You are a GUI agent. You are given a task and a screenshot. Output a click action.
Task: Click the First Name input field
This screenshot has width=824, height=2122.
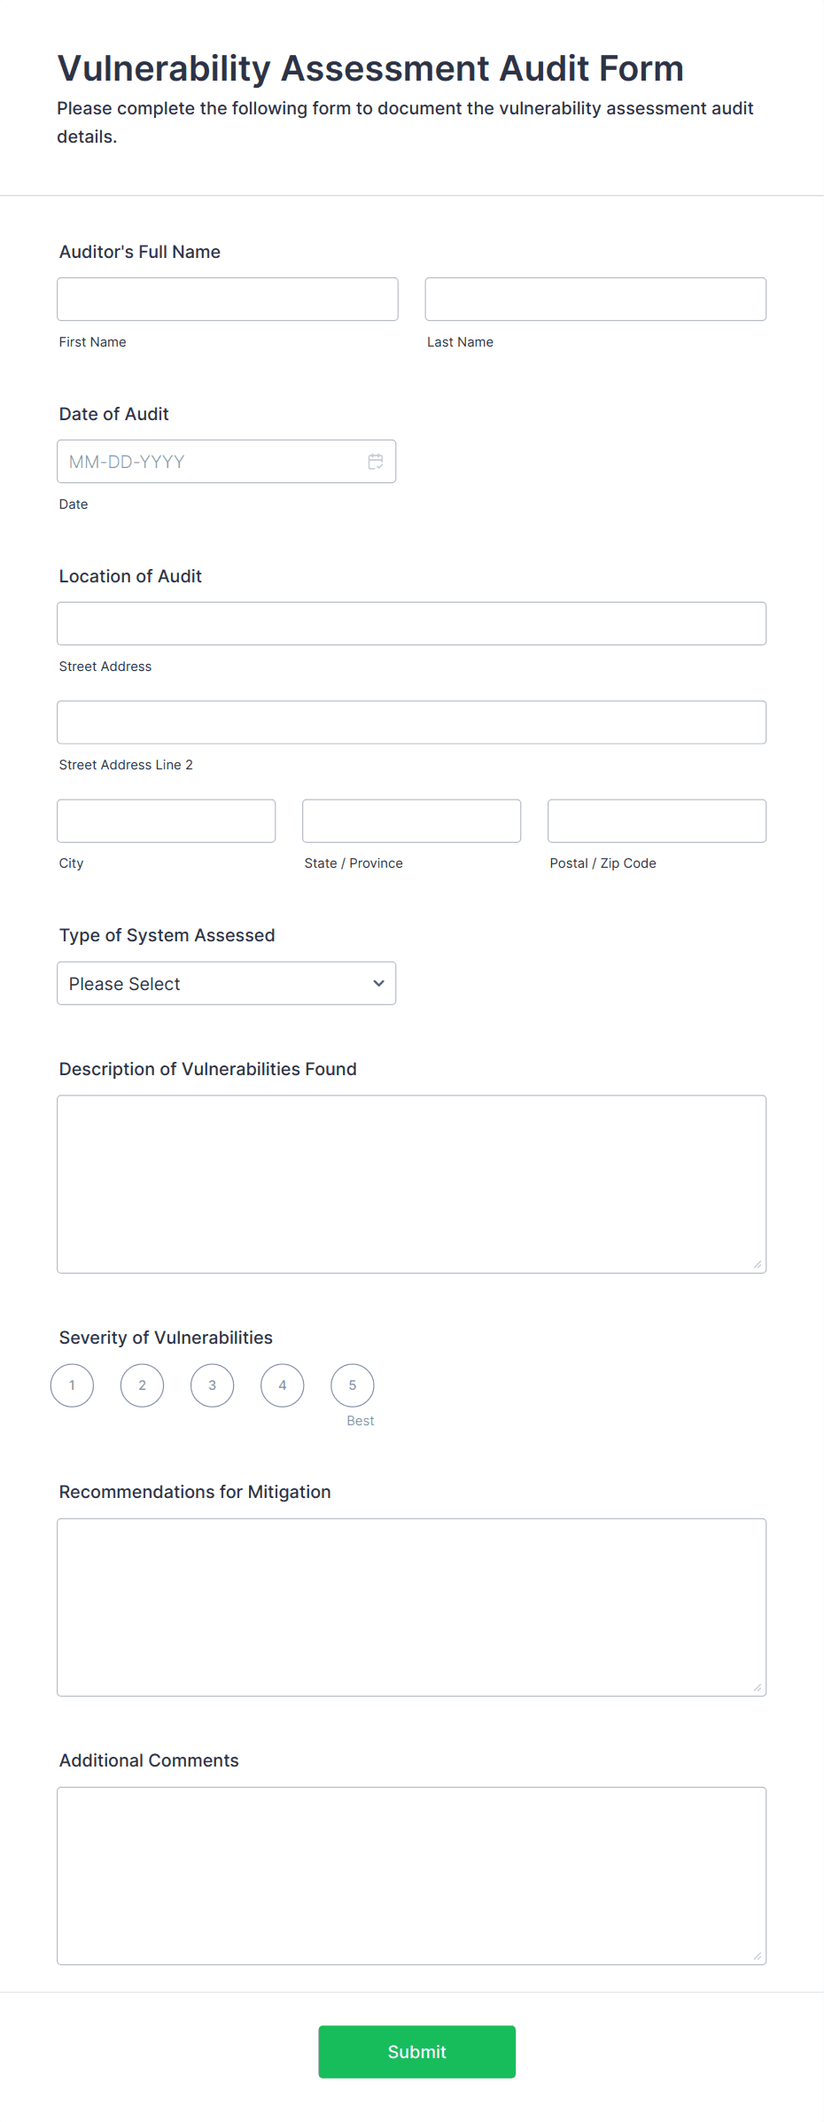[x=227, y=299]
